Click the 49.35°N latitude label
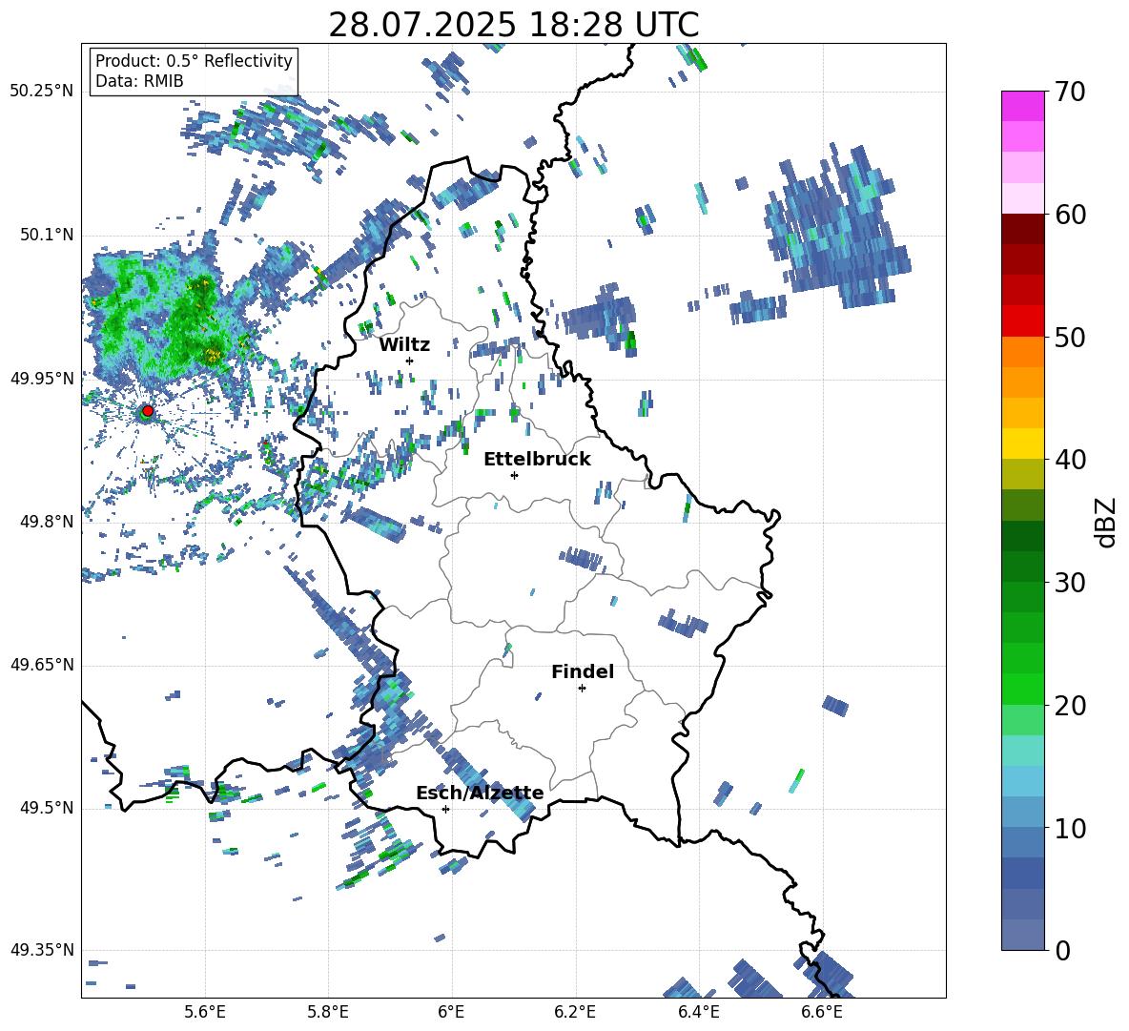The image size is (1129, 1031). coord(42,950)
